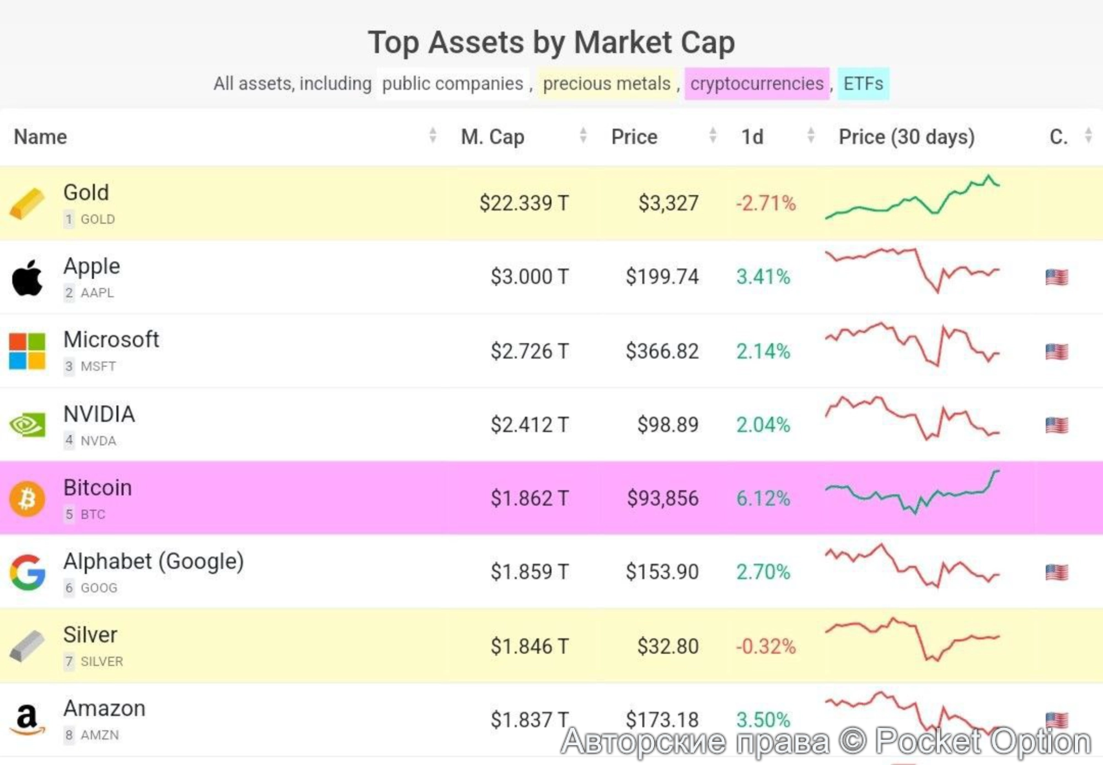This screenshot has width=1103, height=765.
Task: Click the US flag in Apple row
Action: [x=1056, y=277]
